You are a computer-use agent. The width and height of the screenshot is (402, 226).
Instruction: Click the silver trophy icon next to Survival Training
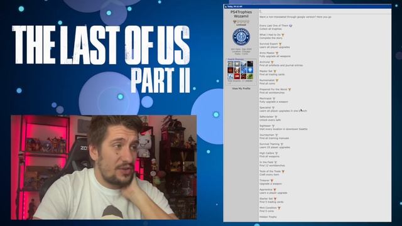click(282, 144)
